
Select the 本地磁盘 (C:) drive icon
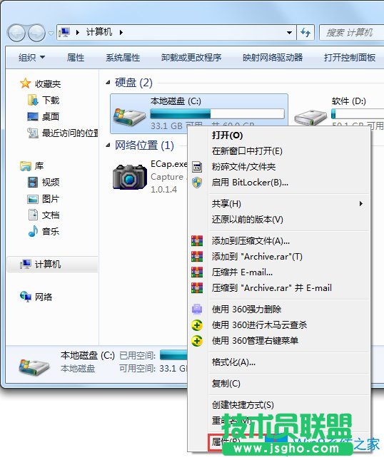coord(129,117)
